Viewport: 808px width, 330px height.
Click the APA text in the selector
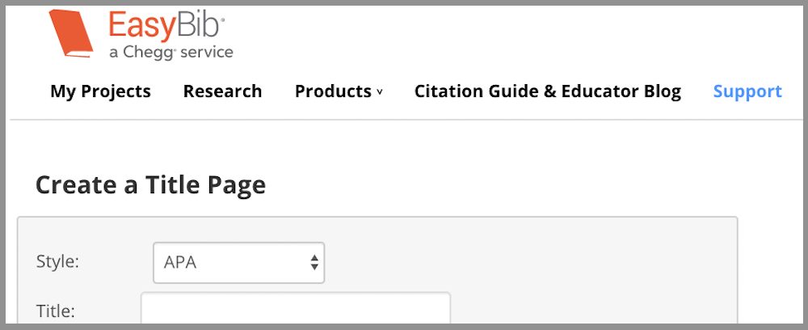point(180,262)
